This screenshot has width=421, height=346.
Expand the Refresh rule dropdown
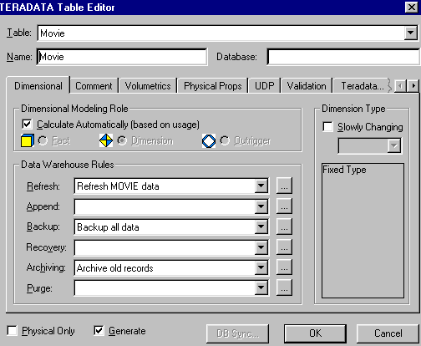(x=261, y=186)
